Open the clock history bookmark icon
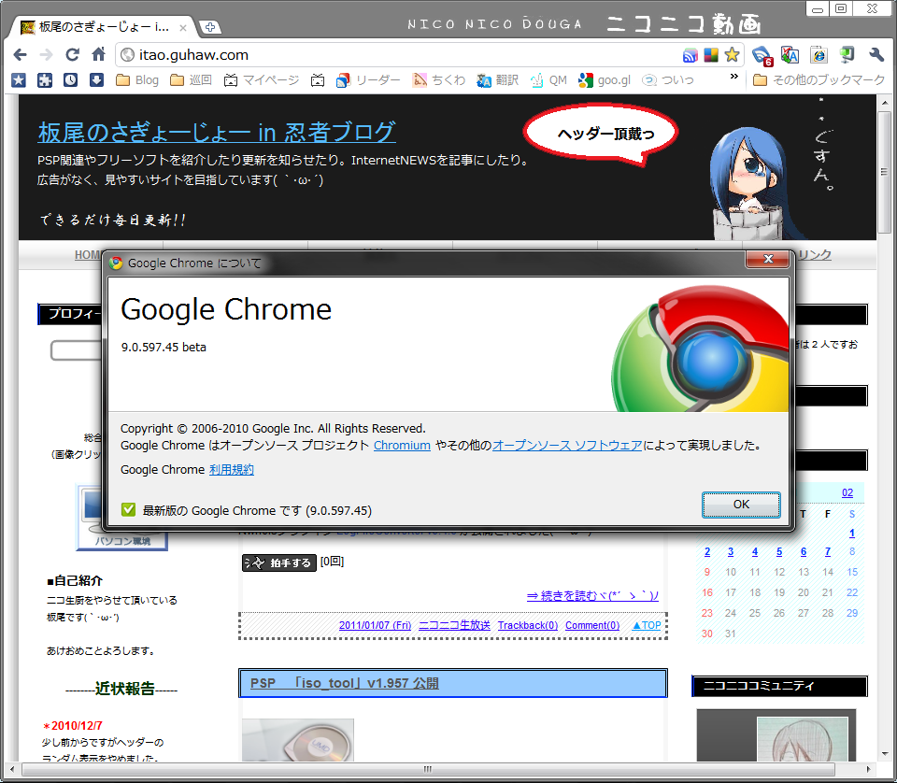Screen dimensions: 897x783 point(70,80)
